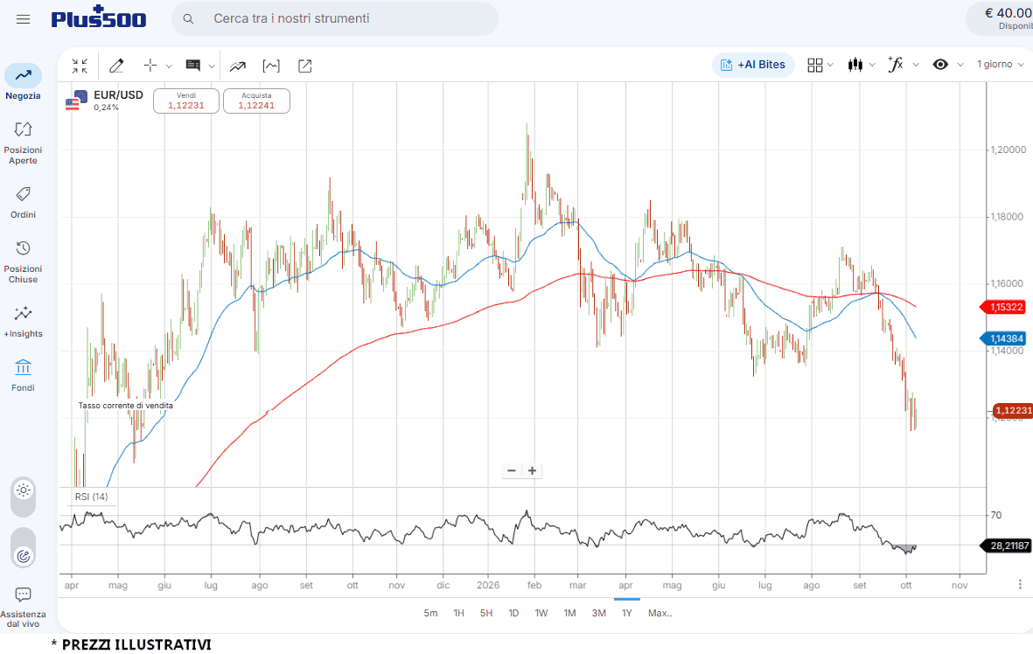Click the Acquista 1,12241 buy button
Screen dimensions: 1033x654
256,101
